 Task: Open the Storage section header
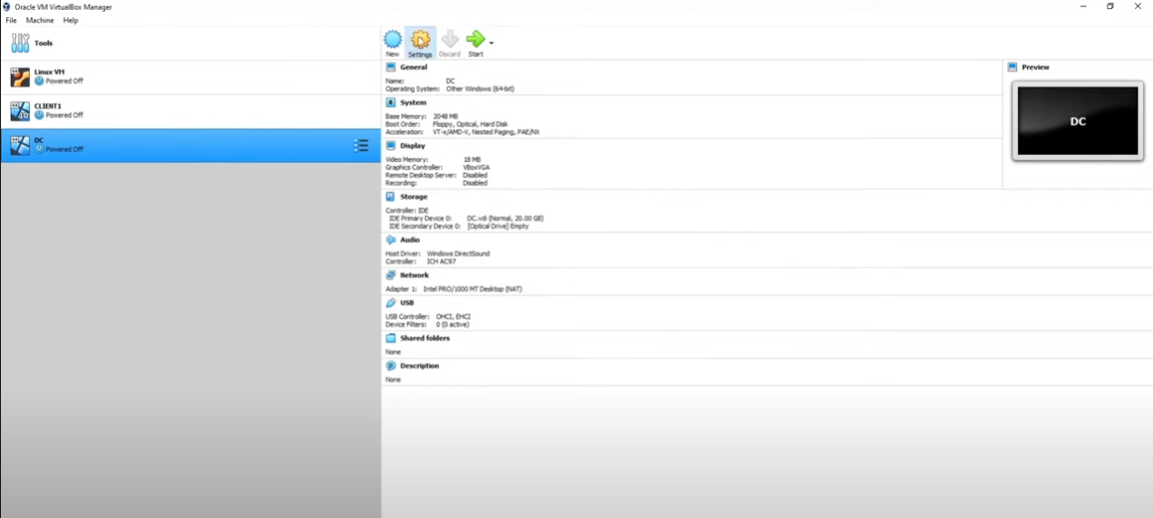point(413,197)
